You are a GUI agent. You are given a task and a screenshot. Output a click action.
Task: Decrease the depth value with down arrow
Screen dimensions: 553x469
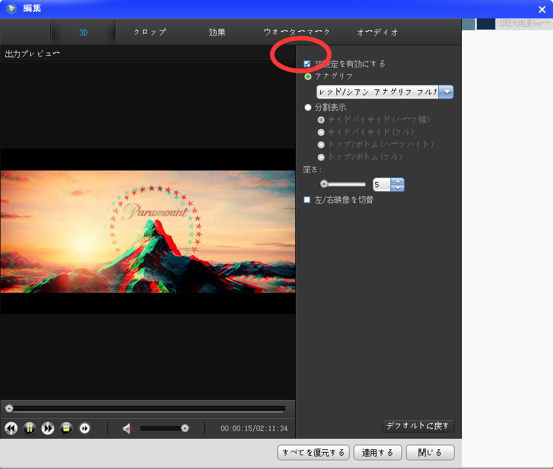click(398, 189)
